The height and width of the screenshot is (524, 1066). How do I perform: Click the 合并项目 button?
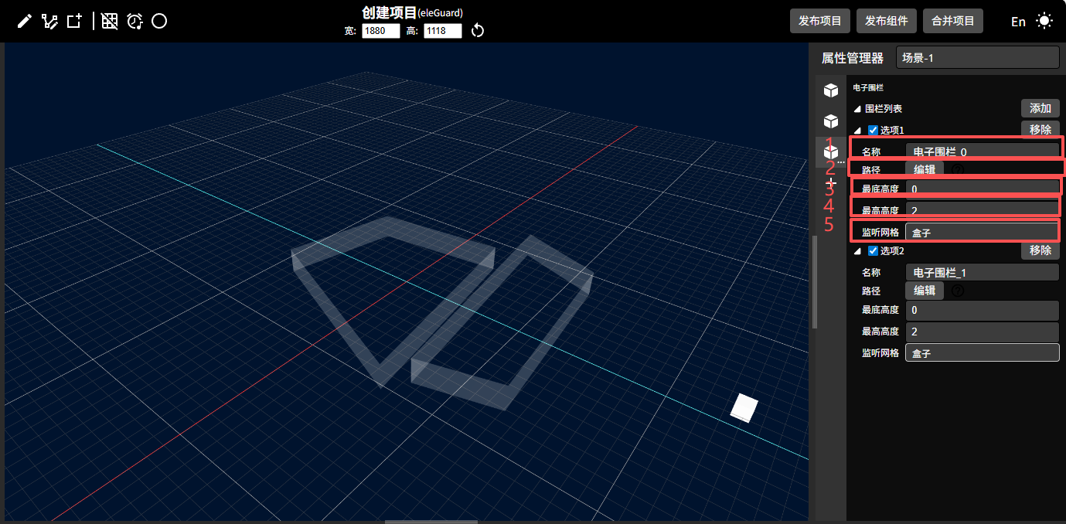pyautogui.click(x=953, y=21)
